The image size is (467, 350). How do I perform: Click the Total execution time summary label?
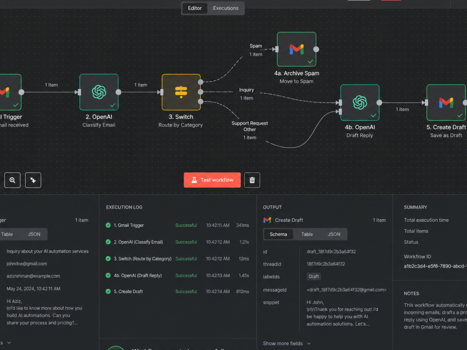point(426,220)
